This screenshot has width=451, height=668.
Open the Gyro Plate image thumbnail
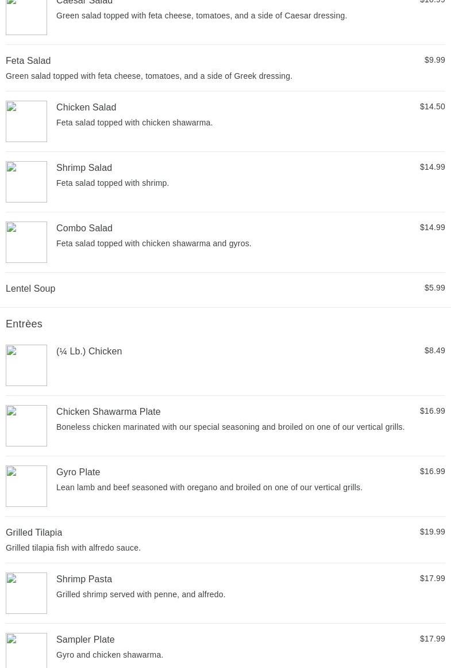(26, 486)
